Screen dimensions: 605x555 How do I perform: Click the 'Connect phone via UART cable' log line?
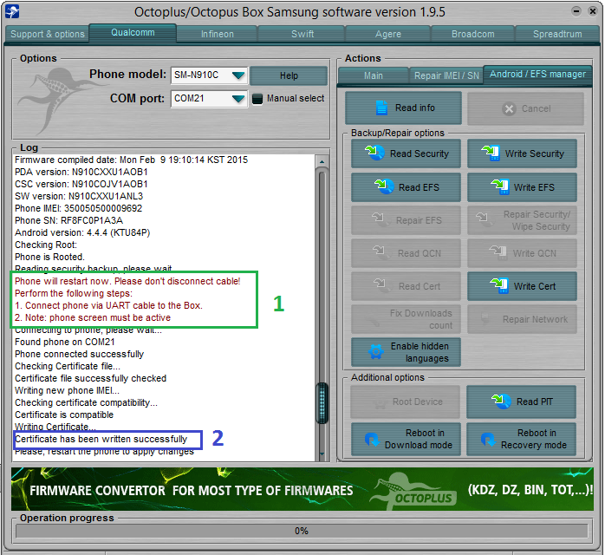(108, 305)
